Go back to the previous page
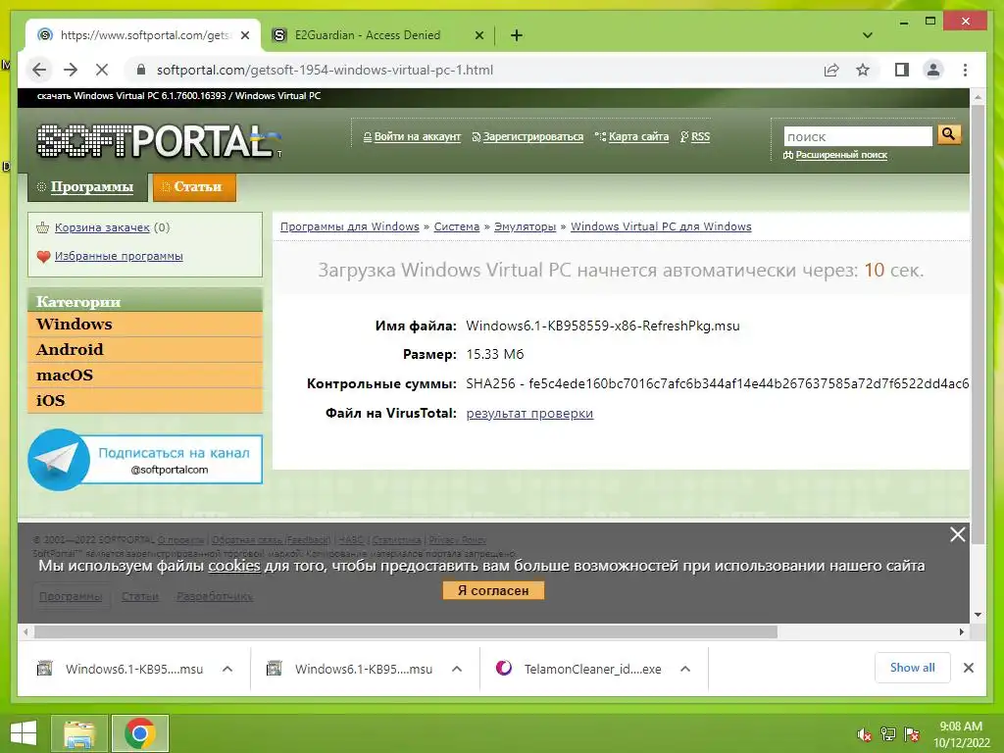Viewport: 1004px width, 753px height. pos(39,70)
